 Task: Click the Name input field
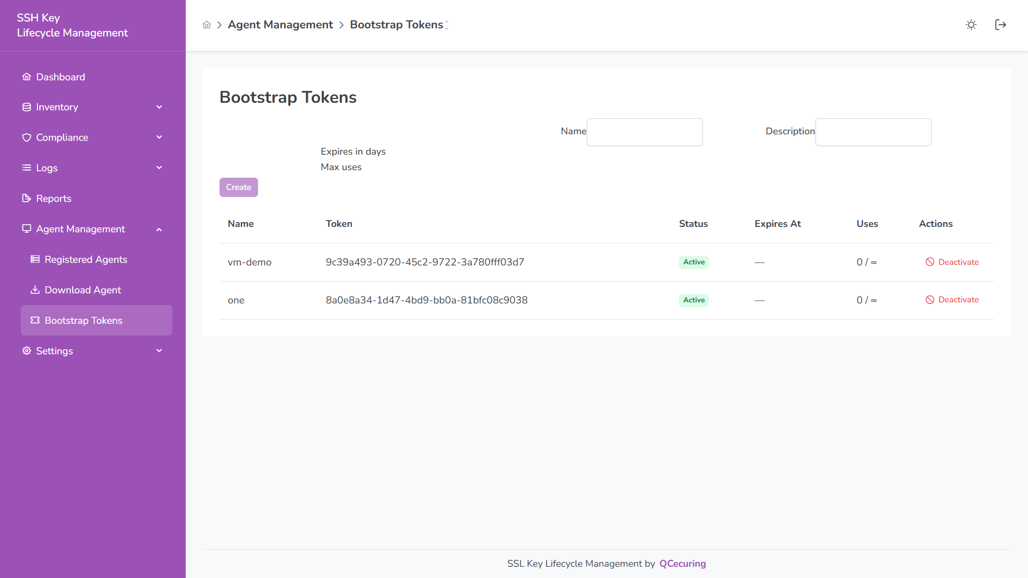coord(645,132)
